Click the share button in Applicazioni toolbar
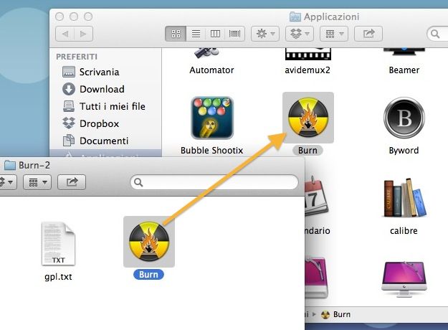Screen dimensions: 448x330 (x=368, y=34)
